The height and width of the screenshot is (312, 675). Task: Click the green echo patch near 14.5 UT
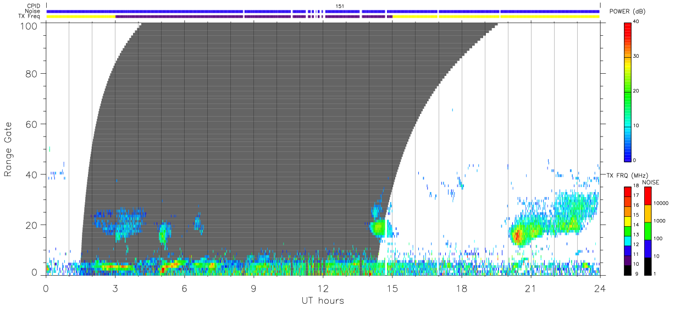(x=378, y=227)
